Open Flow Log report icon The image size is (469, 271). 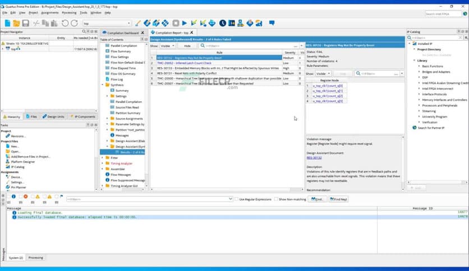click(107, 79)
